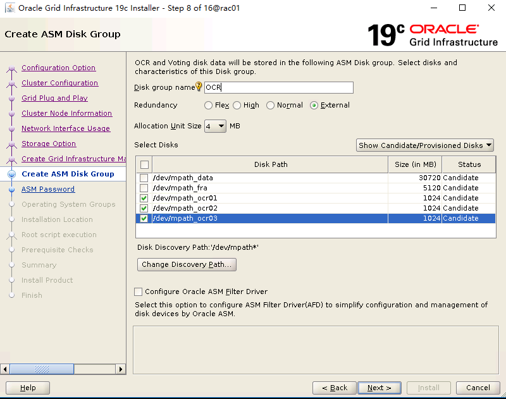Click the Disk Discovery Path label text
This screenshot has width=506, height=399.
point(198,247)
